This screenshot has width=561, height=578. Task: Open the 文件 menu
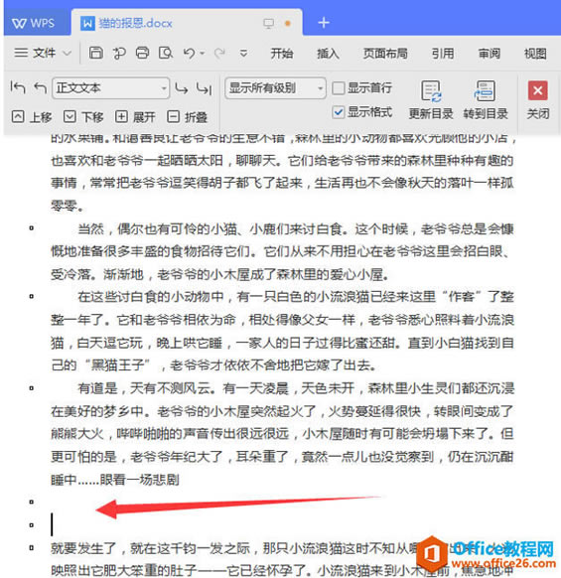[x=35, y=53]
